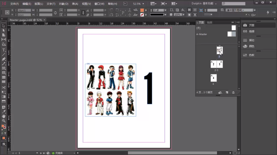Open the object style dropdown
Screen dimensions: 277x155
pos(255,10)
